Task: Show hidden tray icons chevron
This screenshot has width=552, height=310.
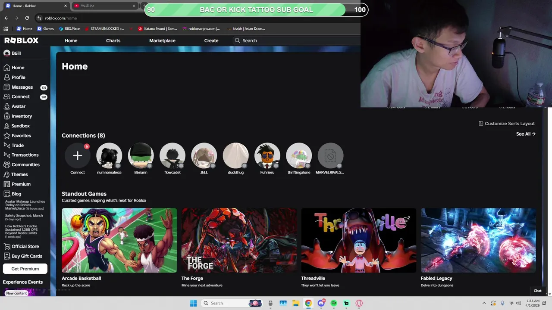Action: tap(484, 303)
